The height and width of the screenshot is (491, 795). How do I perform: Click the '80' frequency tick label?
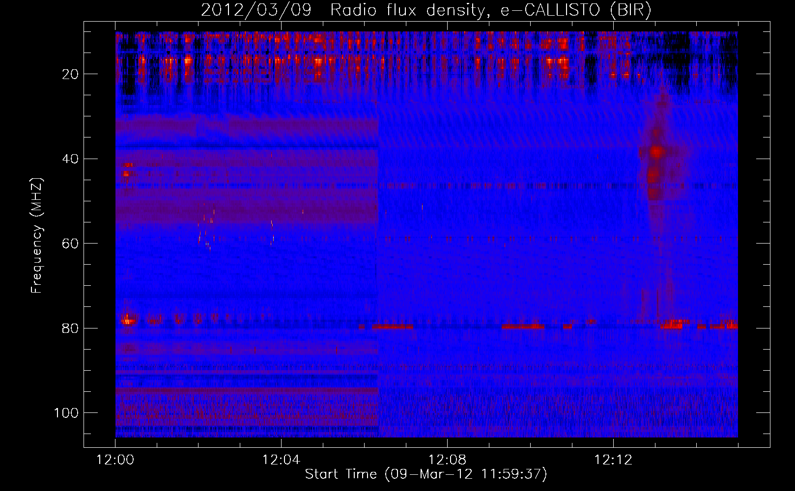71,328
